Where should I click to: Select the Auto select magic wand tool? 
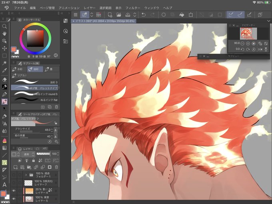pyautogui.click(x=4, y=63)
